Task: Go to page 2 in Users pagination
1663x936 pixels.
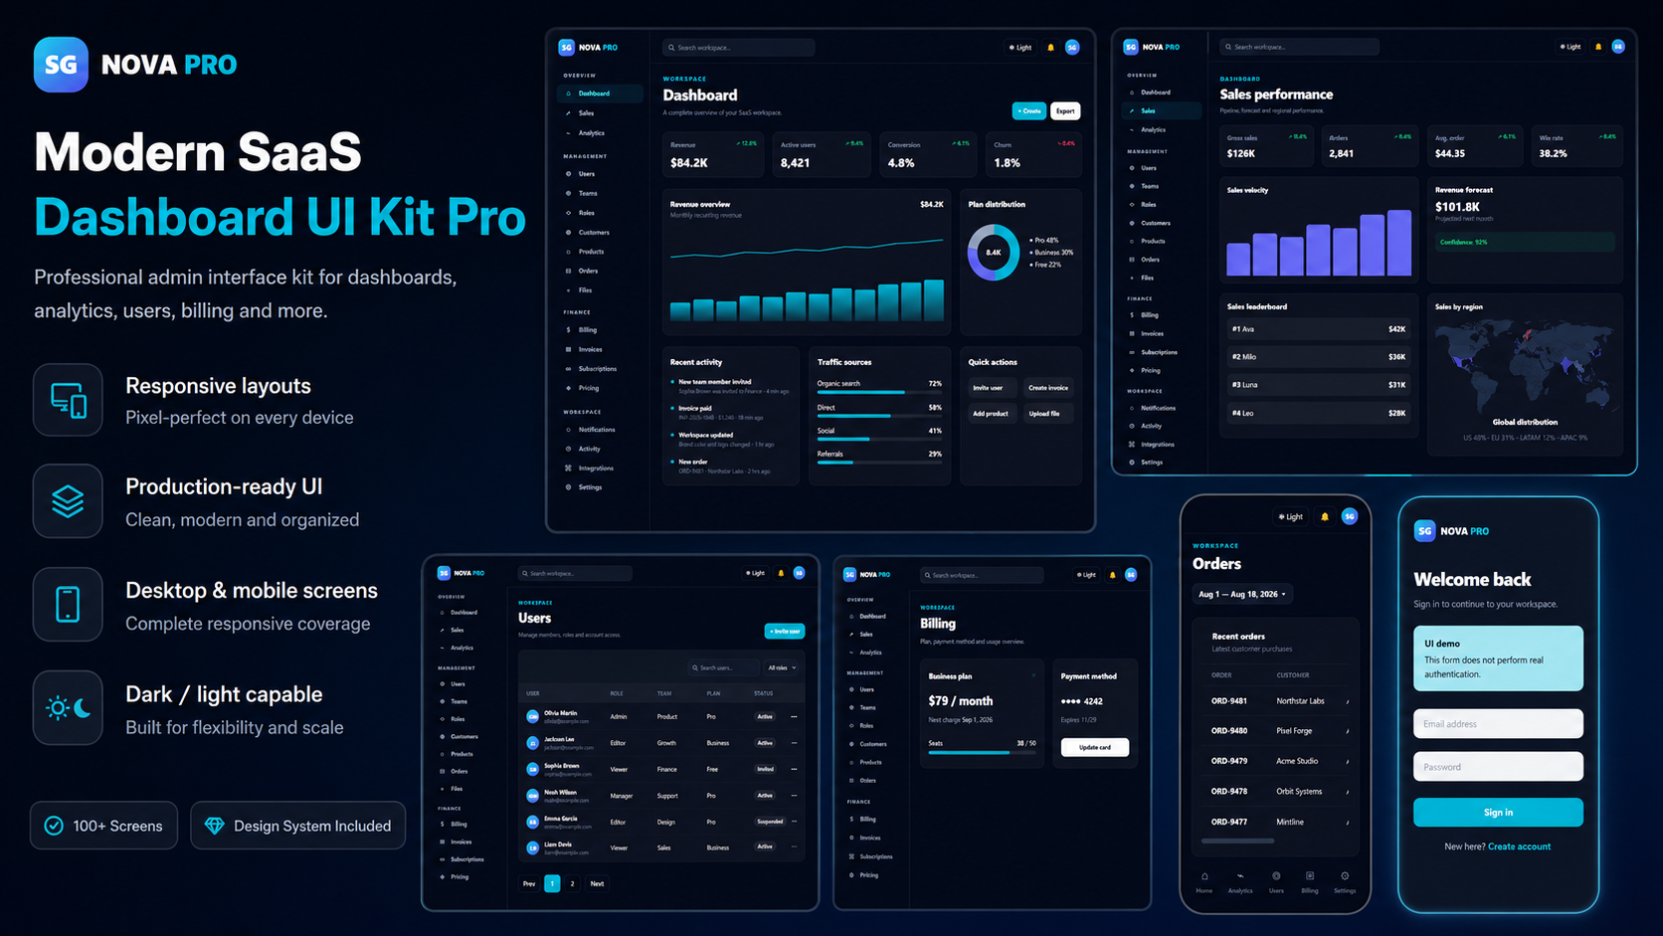Action: pos(573,883)
